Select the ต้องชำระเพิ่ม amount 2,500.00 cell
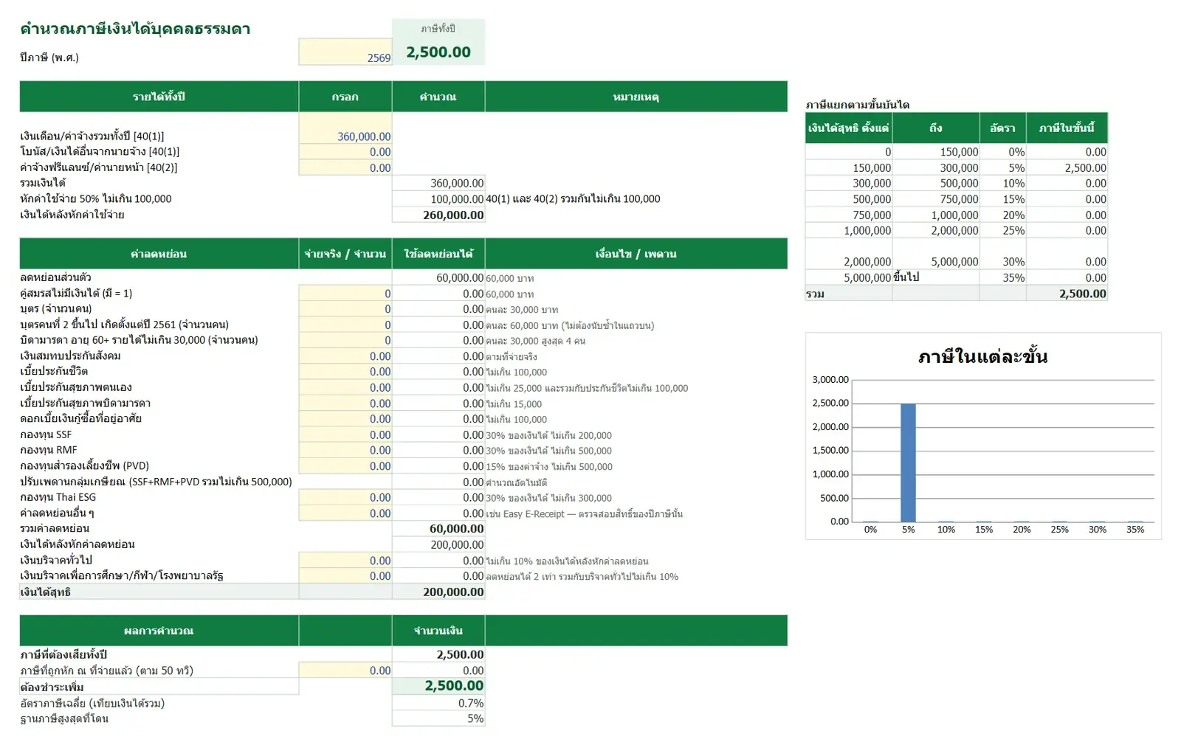The width and height of the screenshot is (1181, 745). point(438,686)
